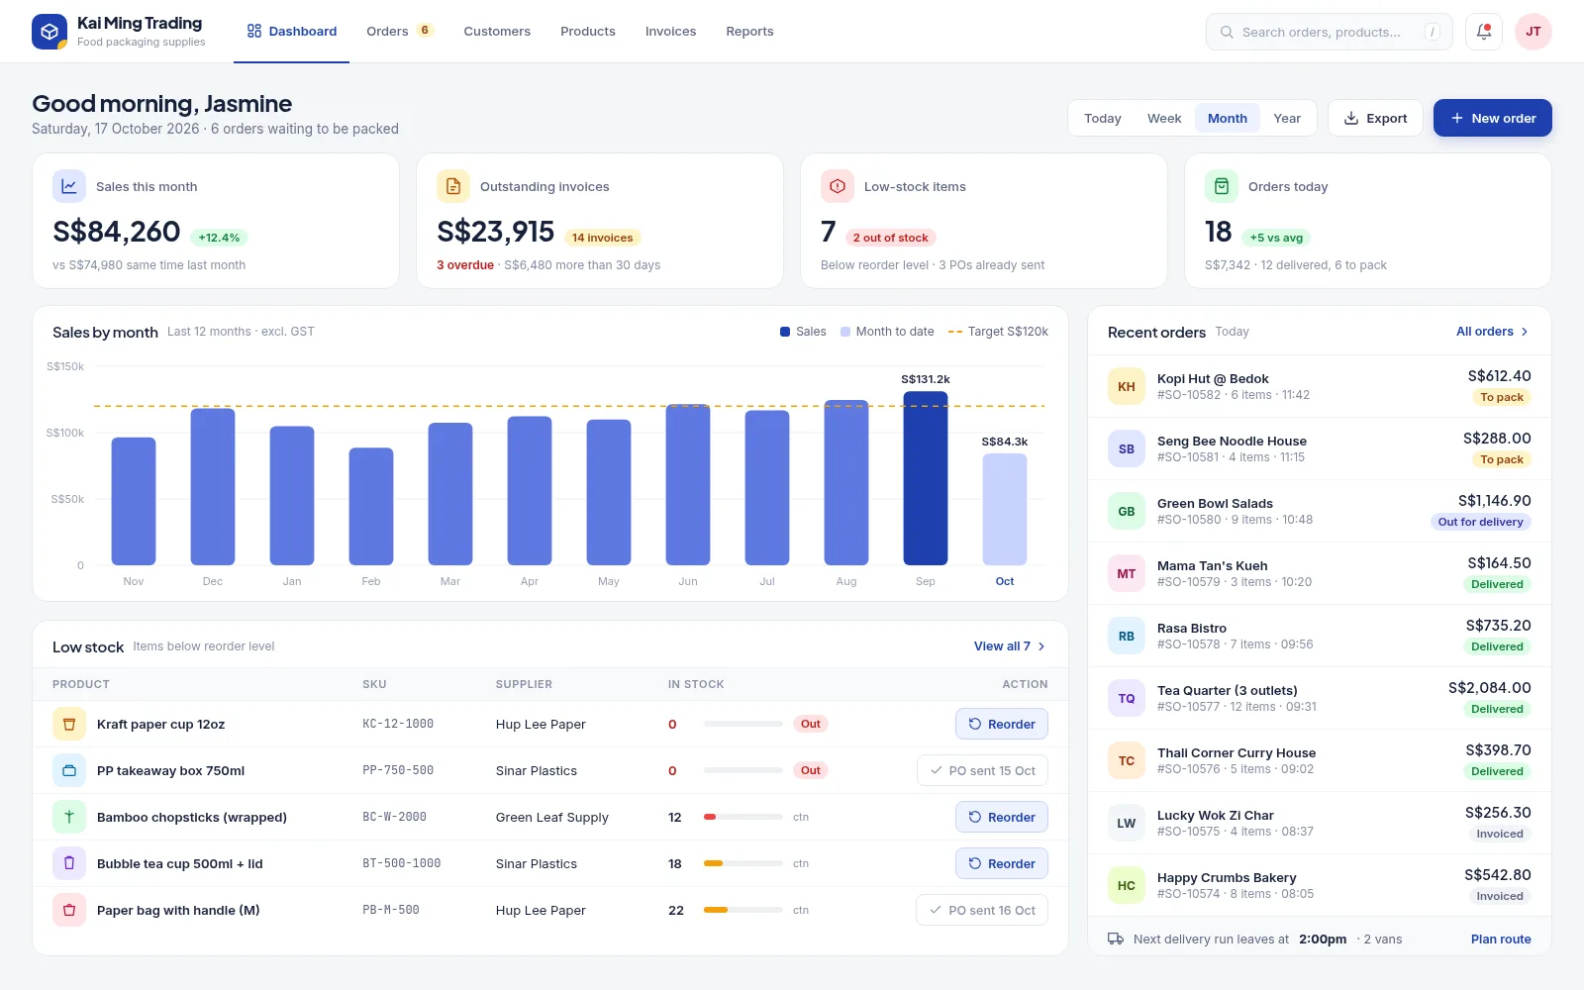Click the Kai Ming Trading box logo
This screenshot has width=1584, height=990.
pos(49,32)
